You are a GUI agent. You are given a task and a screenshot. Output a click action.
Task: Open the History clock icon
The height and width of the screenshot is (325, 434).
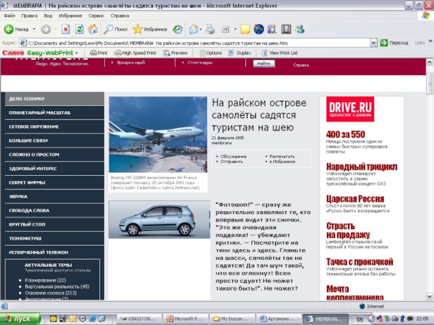pyautogui.click(x=177, y=29)
